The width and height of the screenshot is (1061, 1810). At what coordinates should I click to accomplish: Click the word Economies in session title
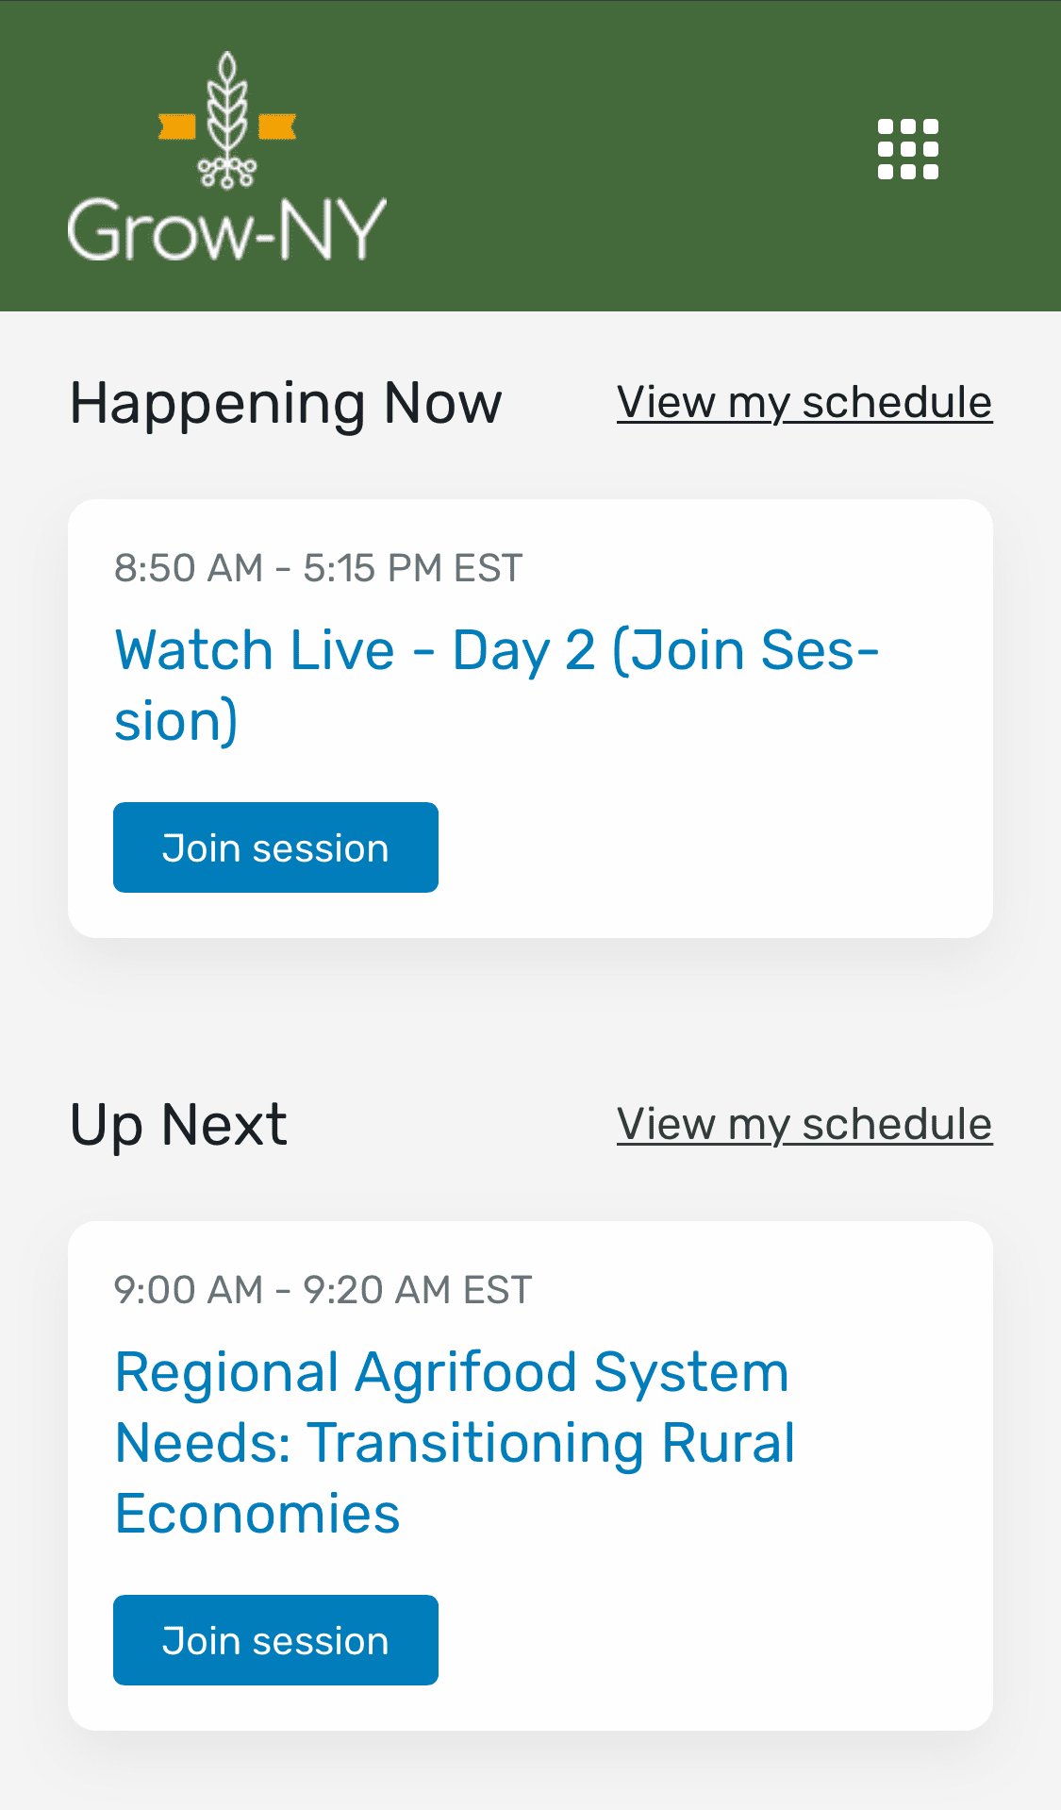pos(257,1514)
